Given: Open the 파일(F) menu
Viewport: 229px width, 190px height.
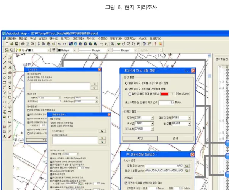Looking at the screenshot, I should click(11, 39).
